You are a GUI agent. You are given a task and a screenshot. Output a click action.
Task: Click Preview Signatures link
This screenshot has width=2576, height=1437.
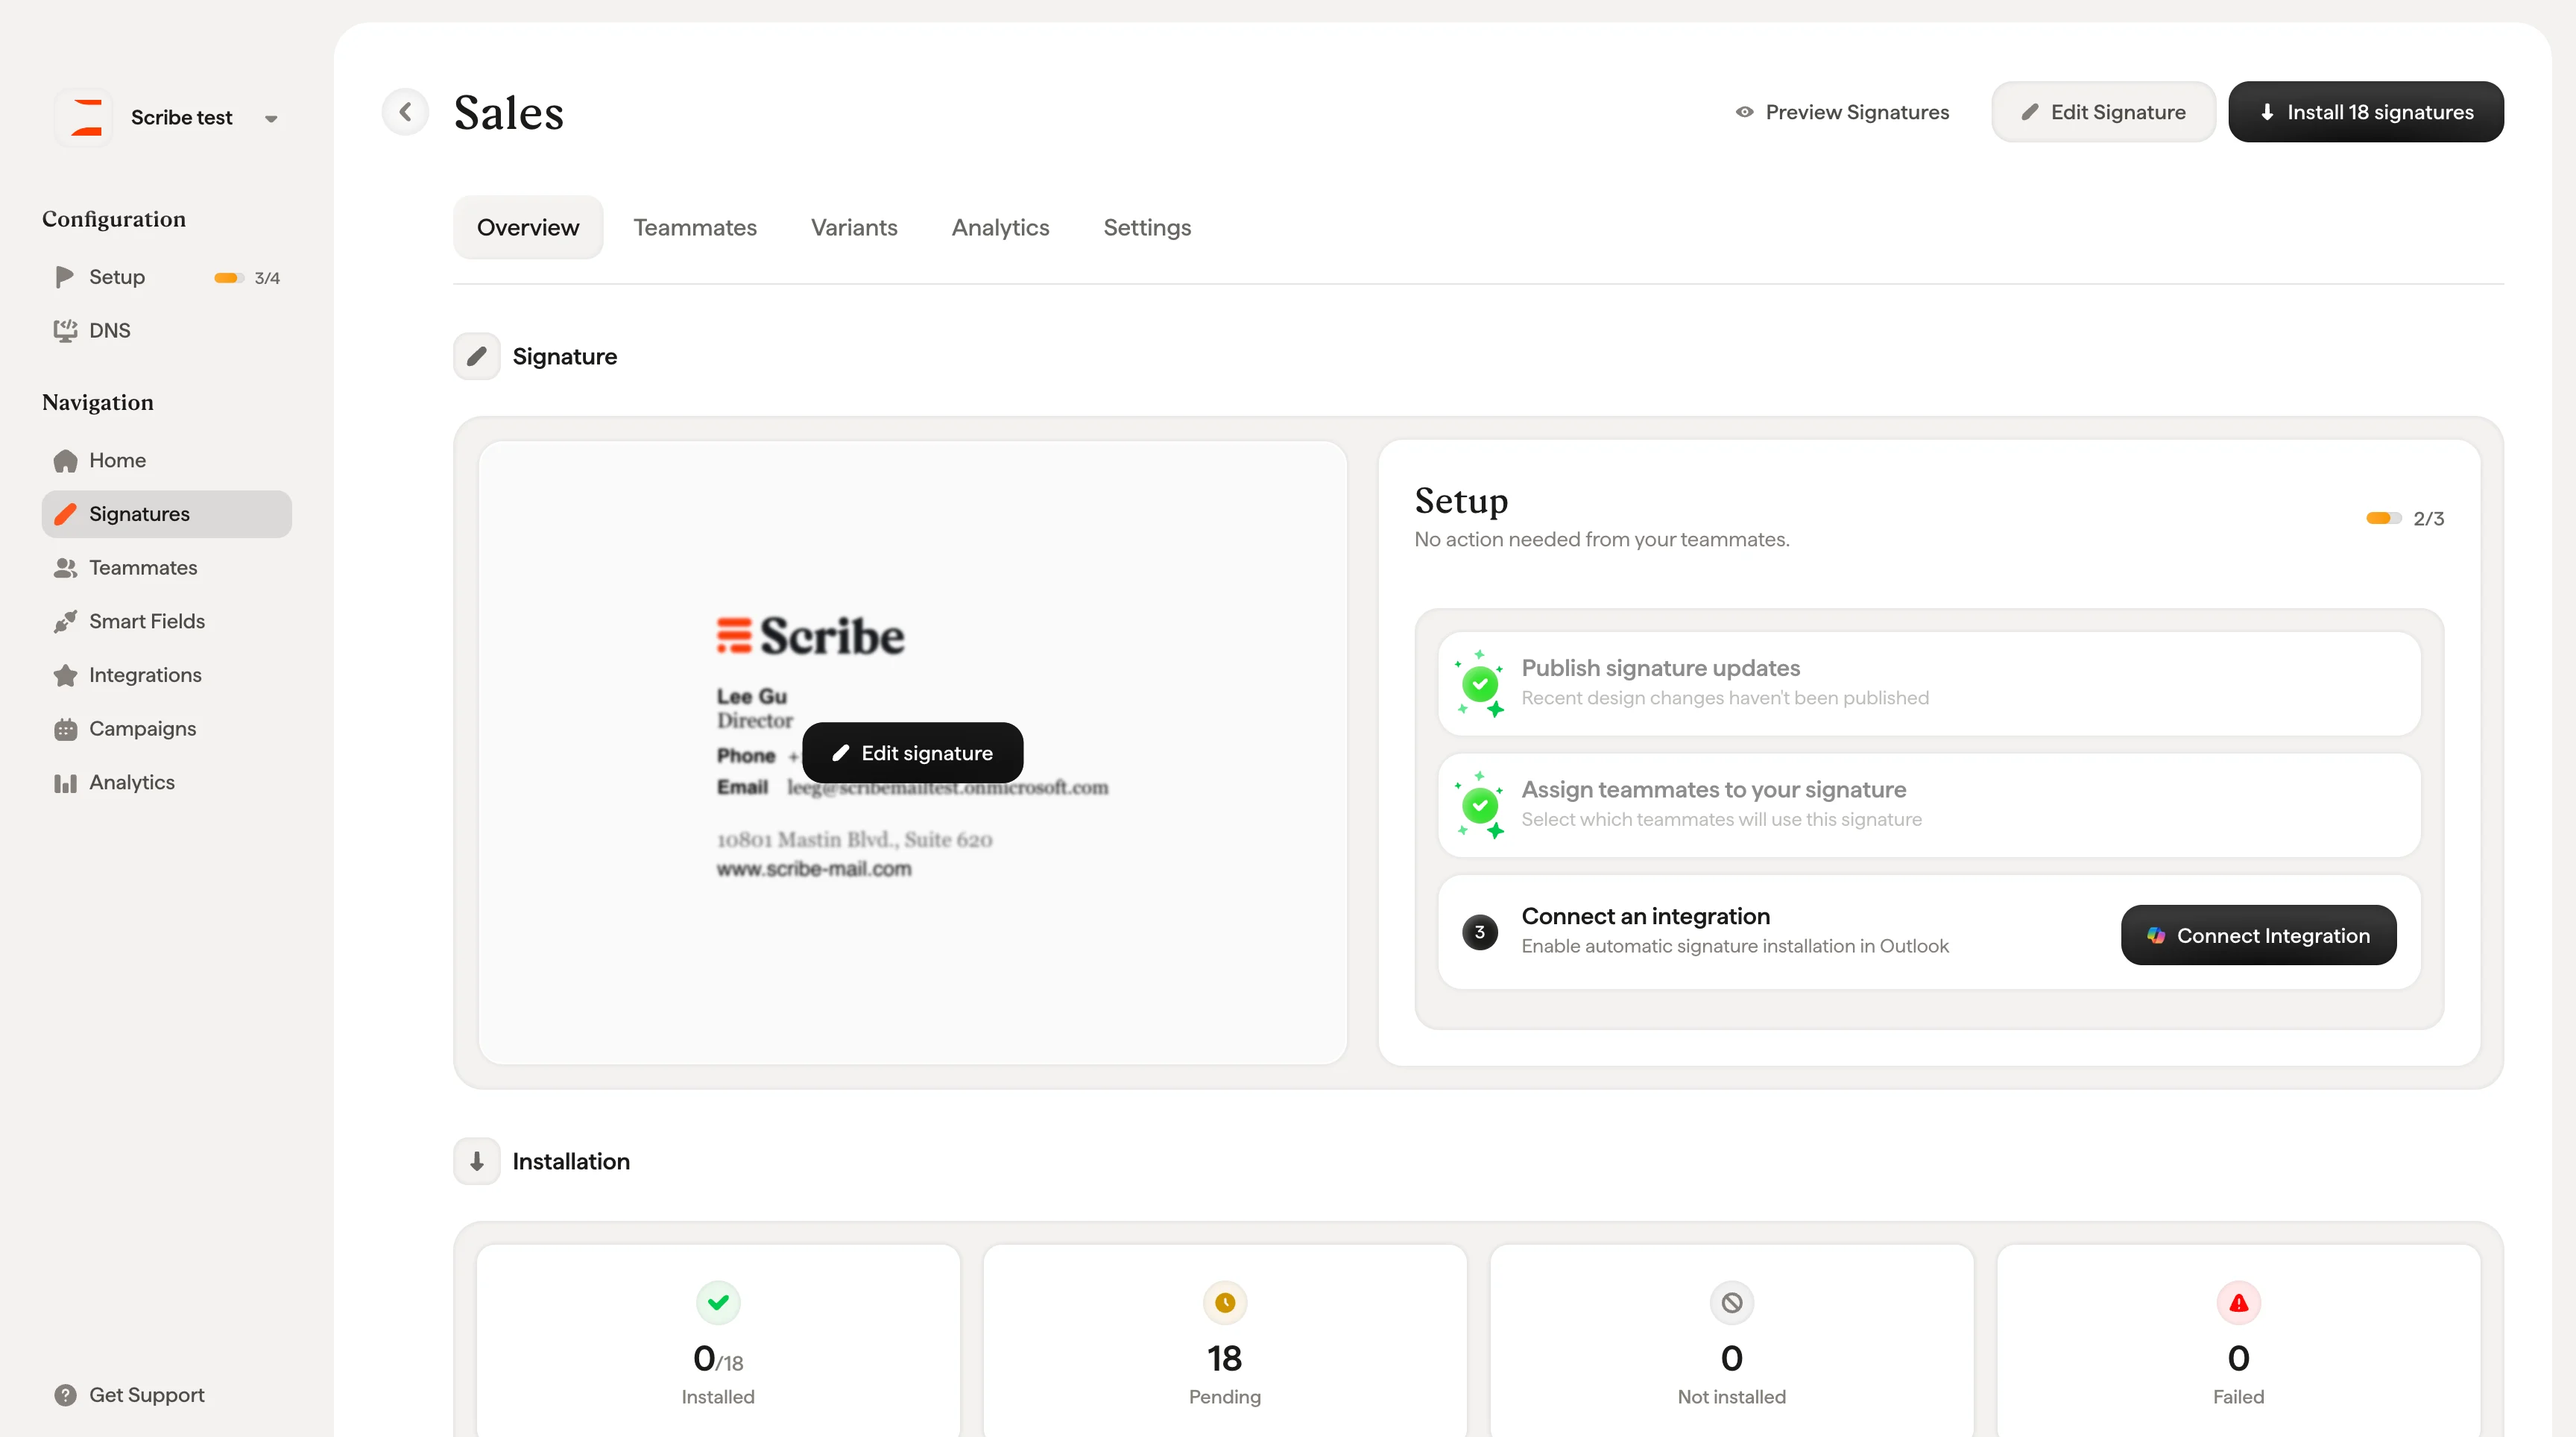[1842, 112]
